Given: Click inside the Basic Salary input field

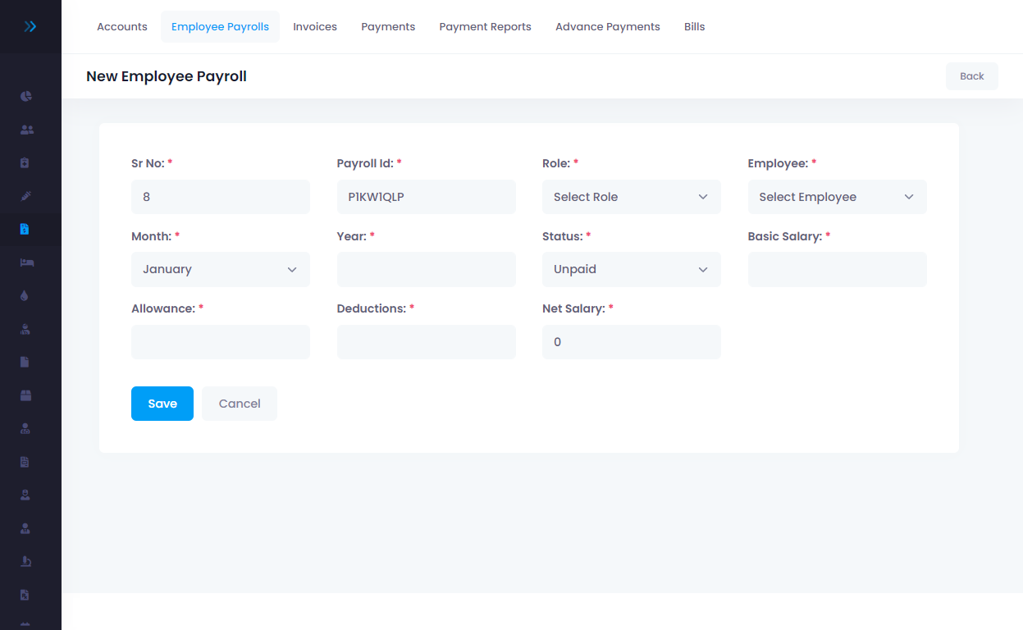Looking at the screenshot, I should [x=836, y=269].
